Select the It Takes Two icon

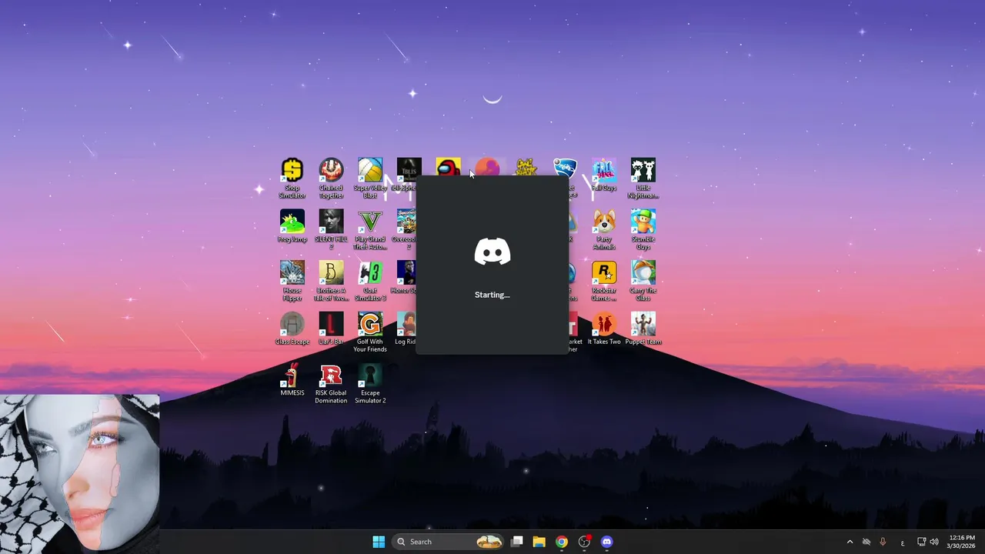(604, 329)
